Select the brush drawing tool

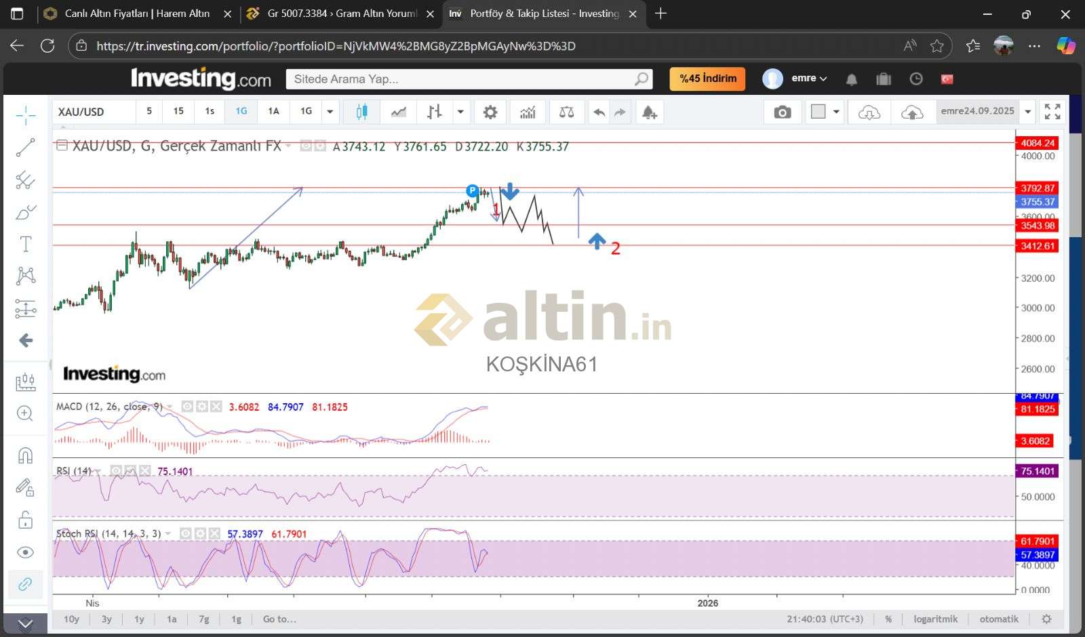pyautogui.click(x=26, y=212)
